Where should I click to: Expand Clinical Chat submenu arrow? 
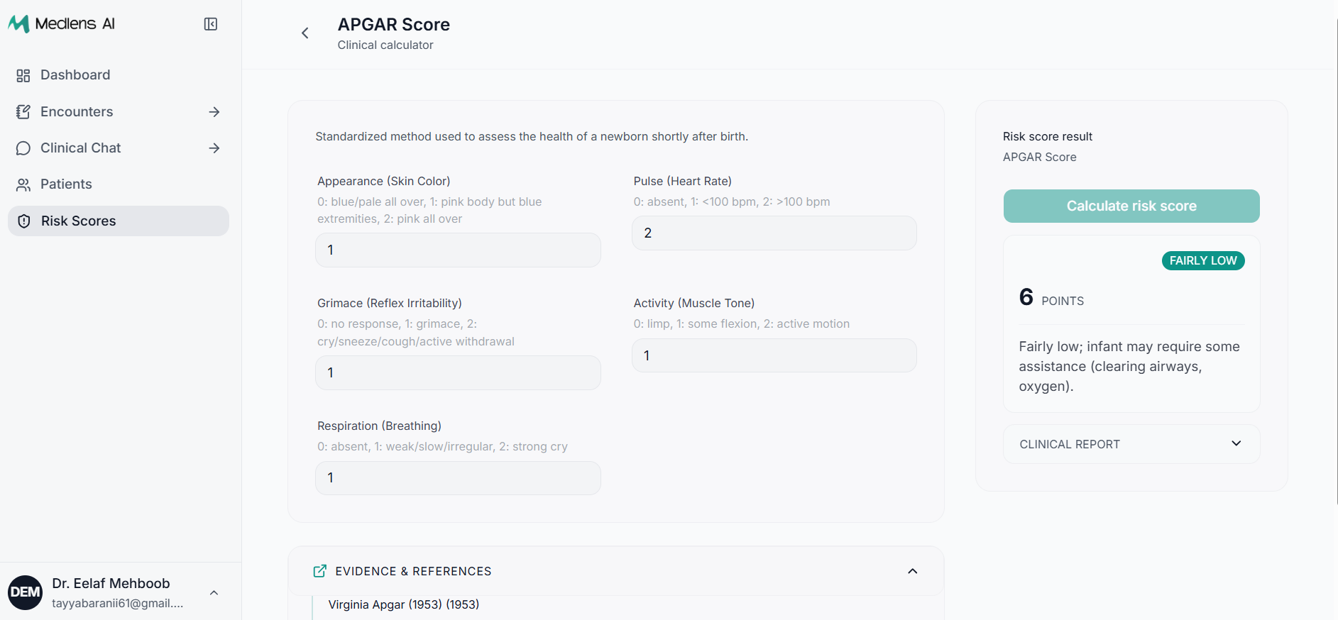tap(214, 148)
